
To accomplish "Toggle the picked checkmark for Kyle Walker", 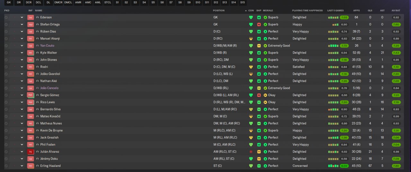I will coord(6,53).
